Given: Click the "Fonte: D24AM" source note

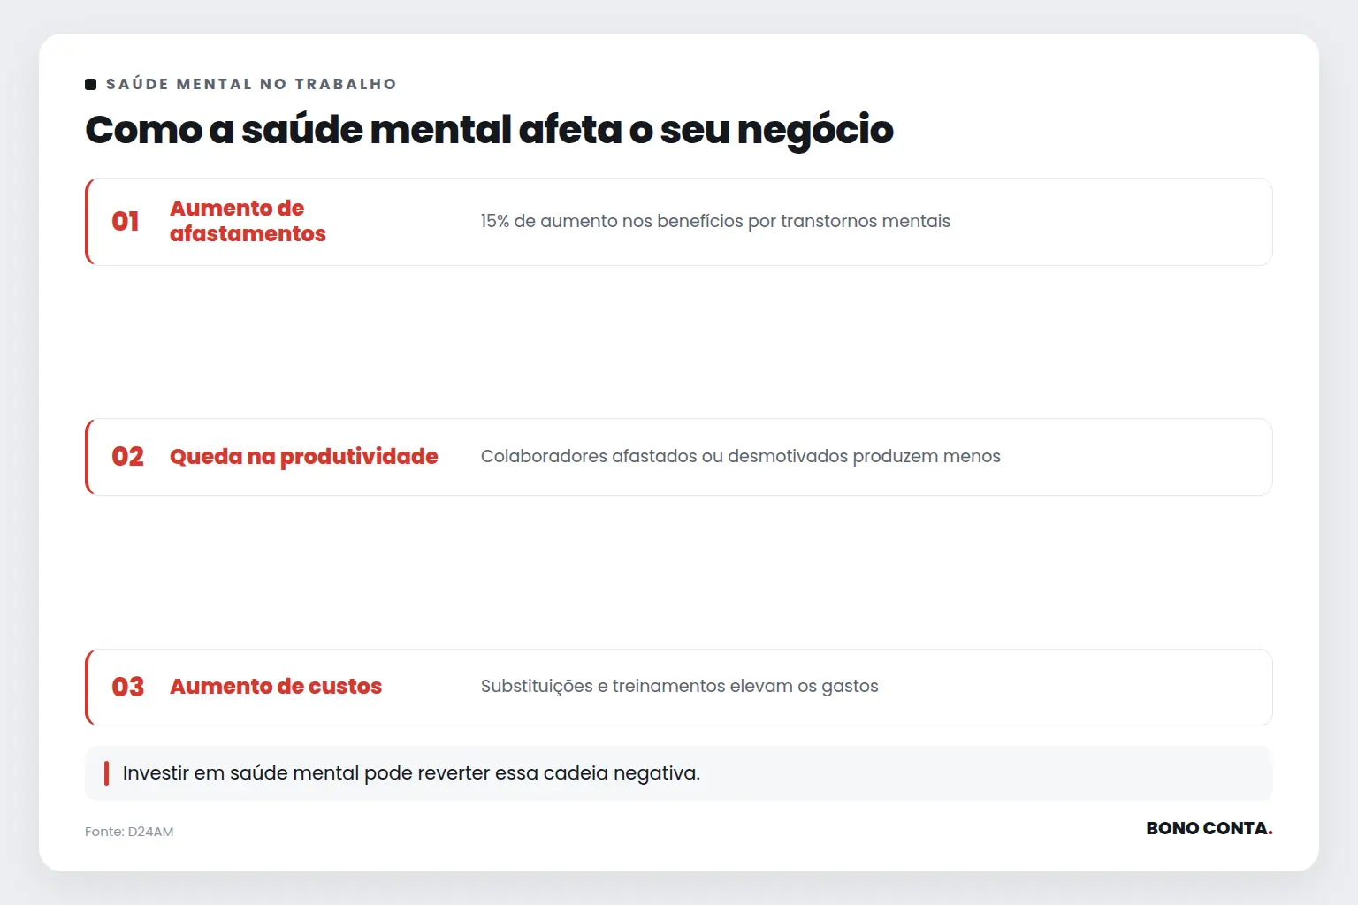Looking at the screenshot, I should point(129,832).
